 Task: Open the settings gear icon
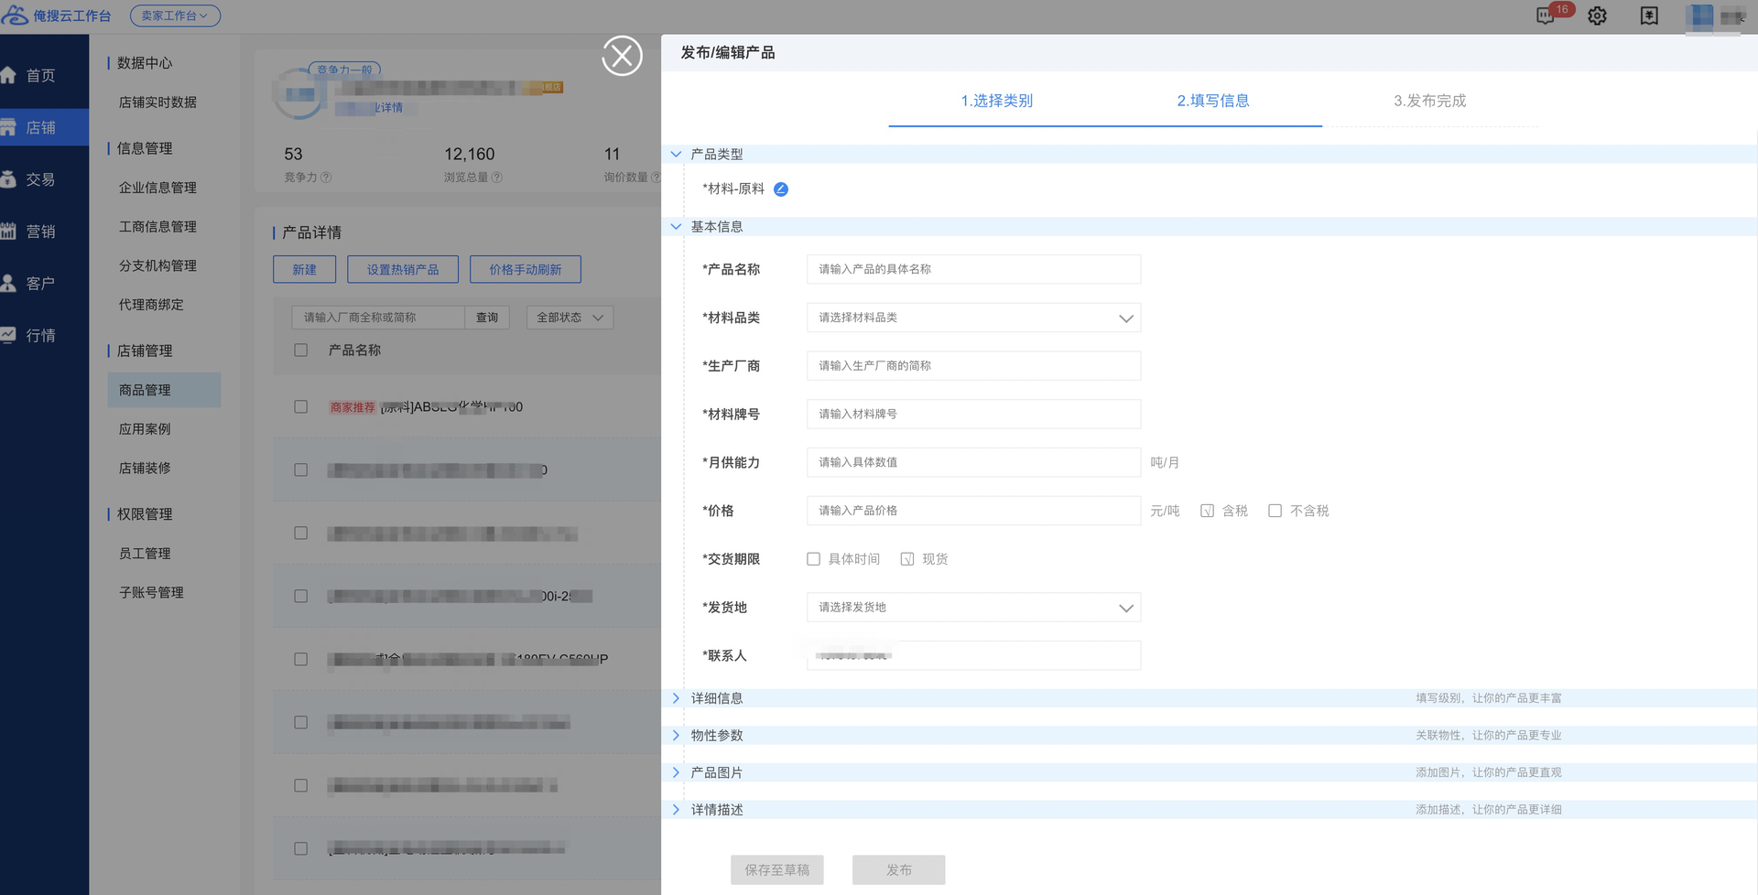tap(1597, 16)
